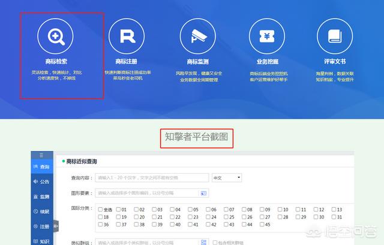
Task: Enable 包含相关群组 checkbox
Action: pos(215,243)
